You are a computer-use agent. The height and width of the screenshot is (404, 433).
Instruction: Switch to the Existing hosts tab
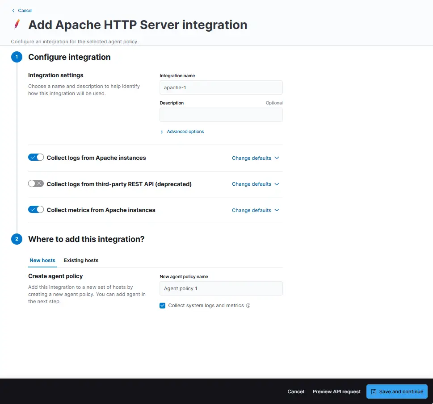click(81, 261)
